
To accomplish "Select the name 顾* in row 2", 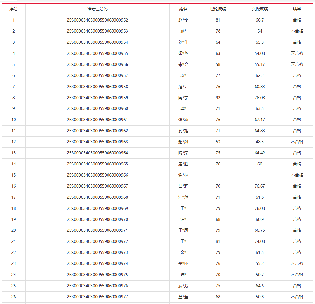I will tap(183, 31).
